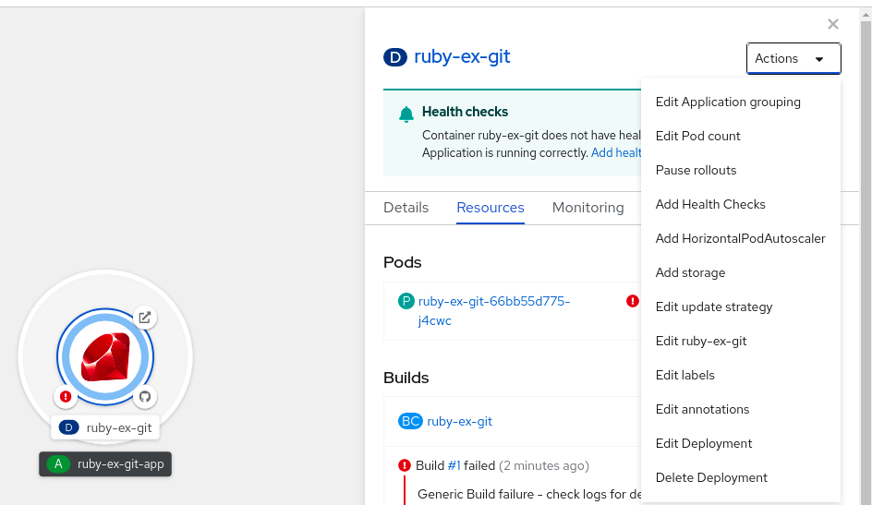Select Edit Pod count menu item
872x505 pixels.
coord(698,136)
